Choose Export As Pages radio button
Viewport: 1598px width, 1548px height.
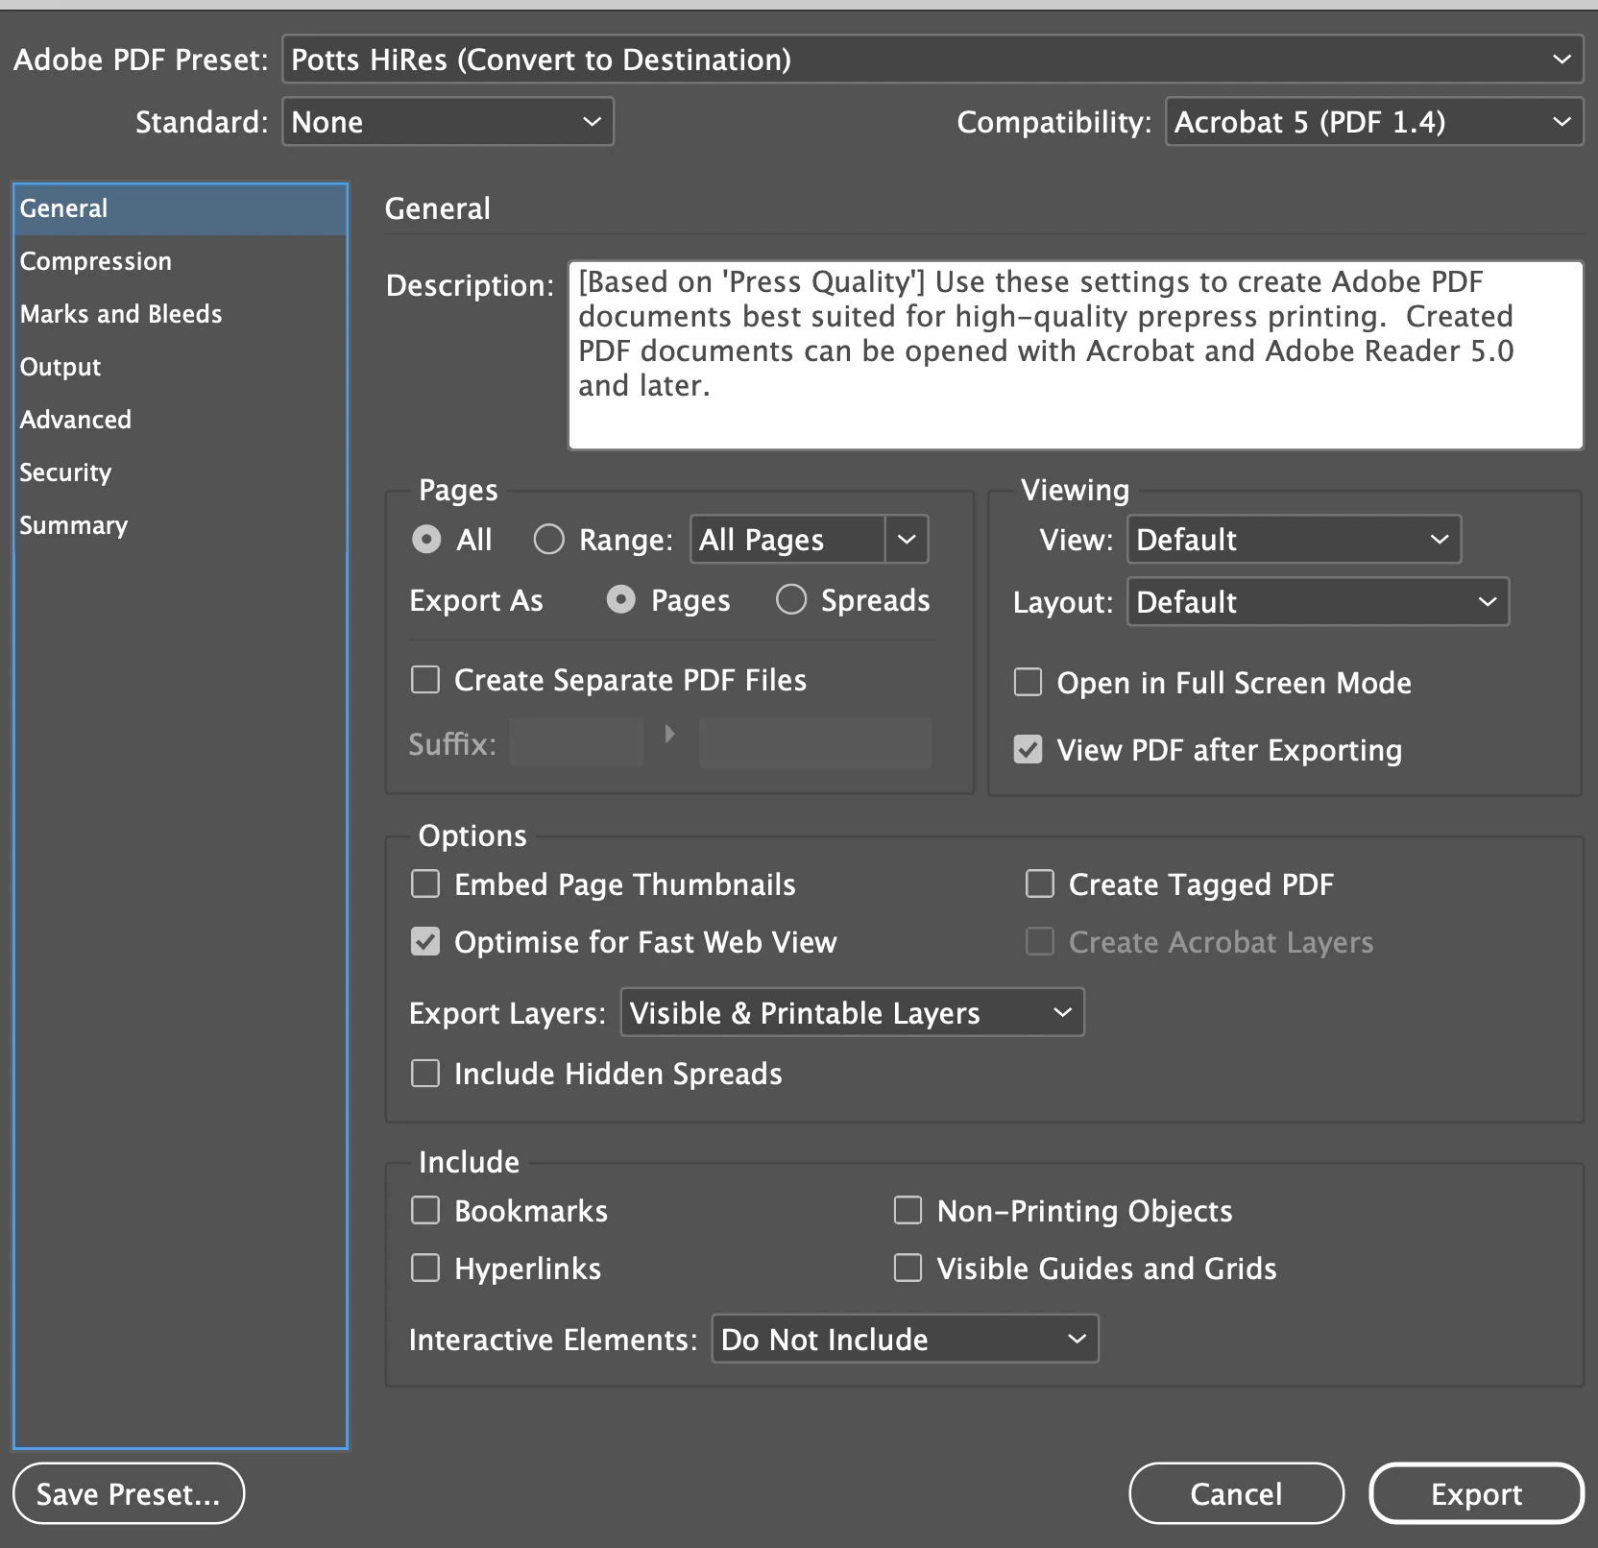tap(621, 600)
